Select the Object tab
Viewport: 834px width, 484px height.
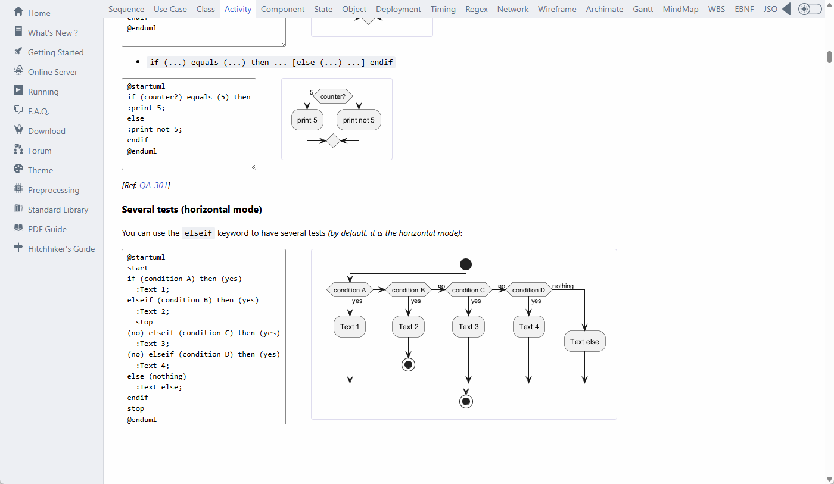[x=354, y=9]
